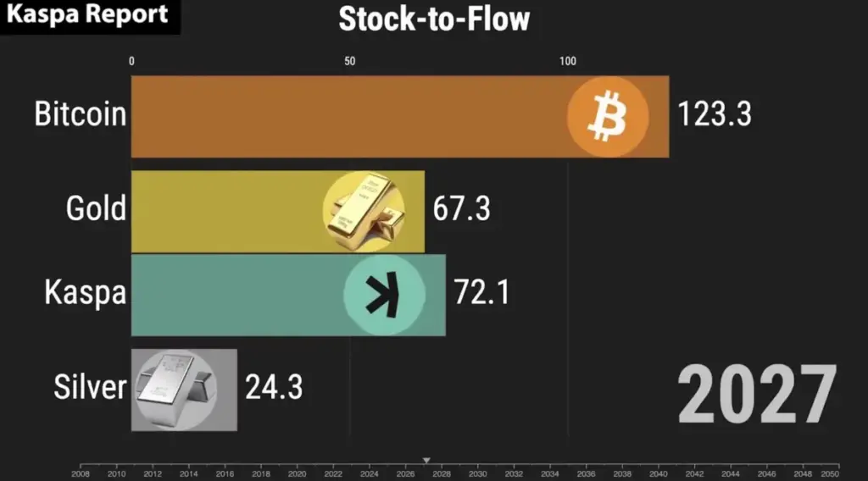This screenshot has height=481, width=868.
Task: Click Kaspa's 72.1 value
Action: click(481, 293)
